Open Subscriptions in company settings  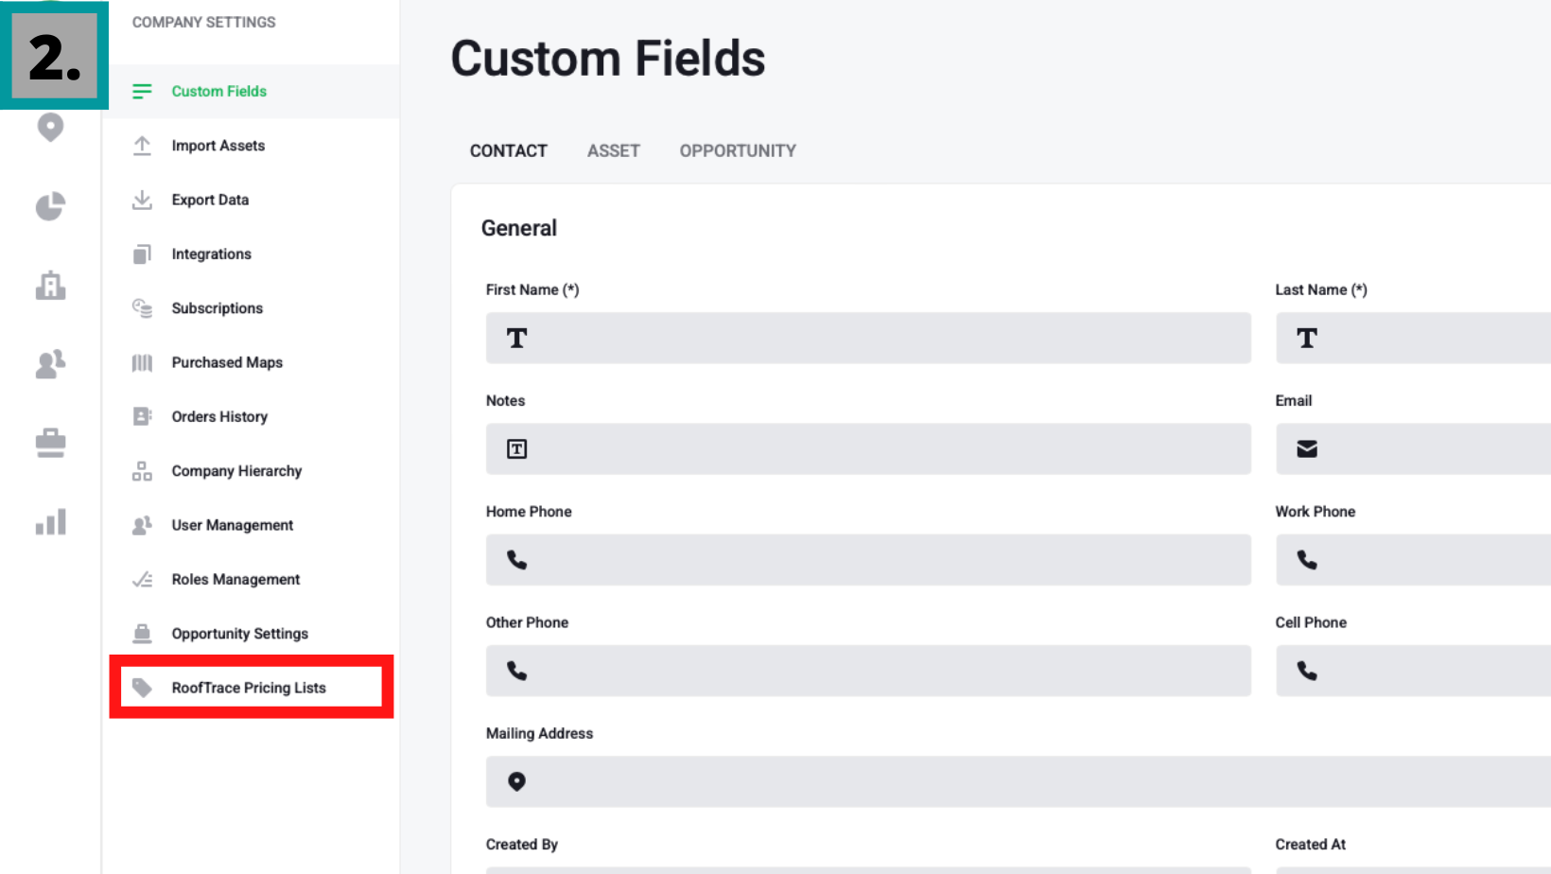(217, 308)
